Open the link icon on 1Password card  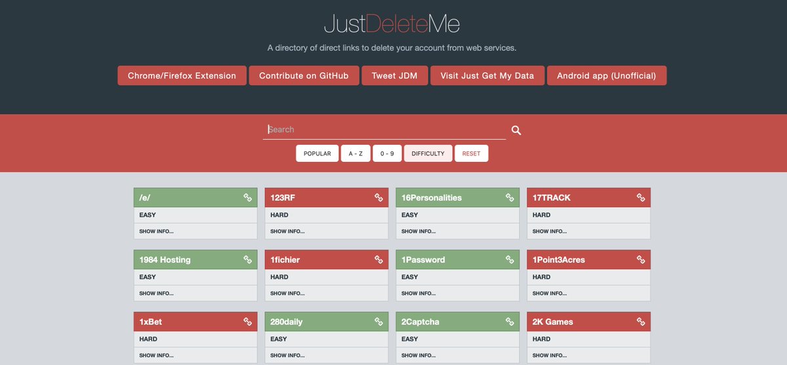tap(510, 259)
